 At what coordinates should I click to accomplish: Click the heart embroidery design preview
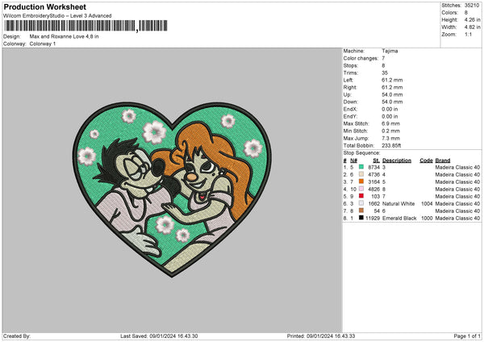(x=173, y=190)
